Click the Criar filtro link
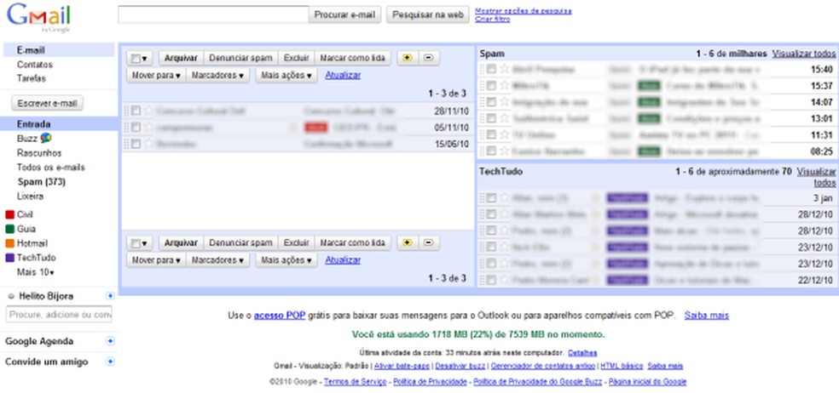This screenshot has width=839, height=393. tap(492, 20)
